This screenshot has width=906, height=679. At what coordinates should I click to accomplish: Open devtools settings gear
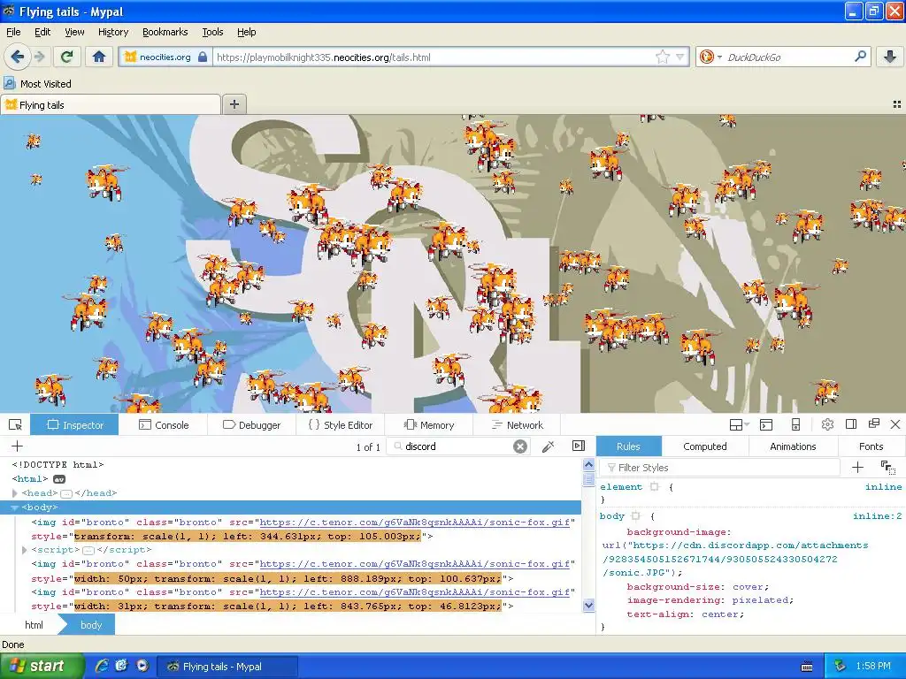pos(827,424)
